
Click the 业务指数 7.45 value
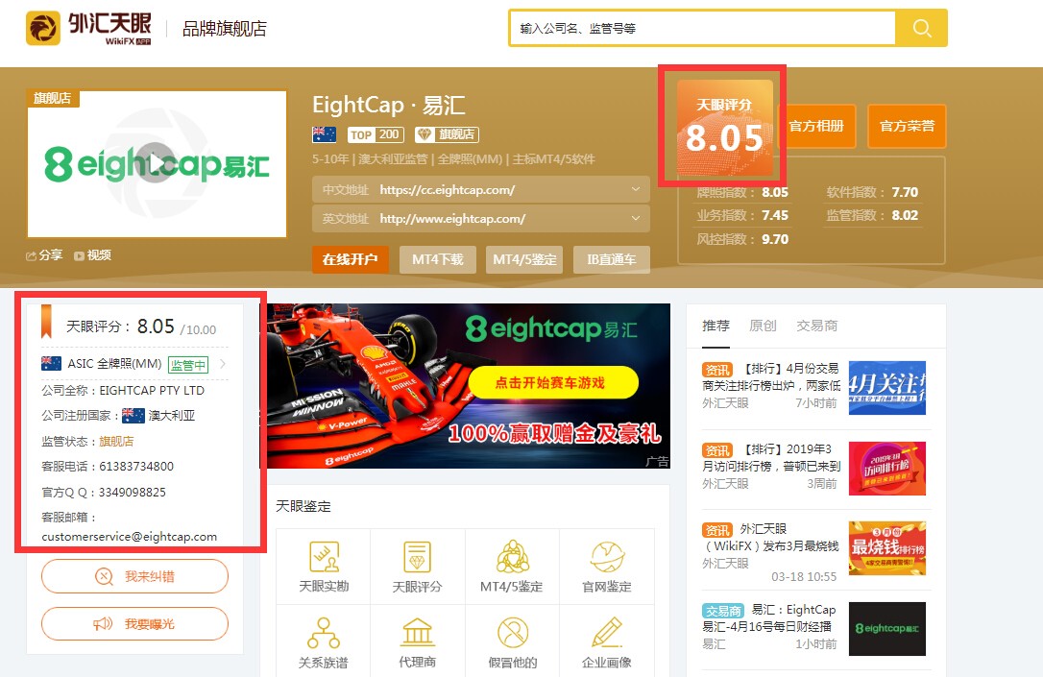[775, 215]
